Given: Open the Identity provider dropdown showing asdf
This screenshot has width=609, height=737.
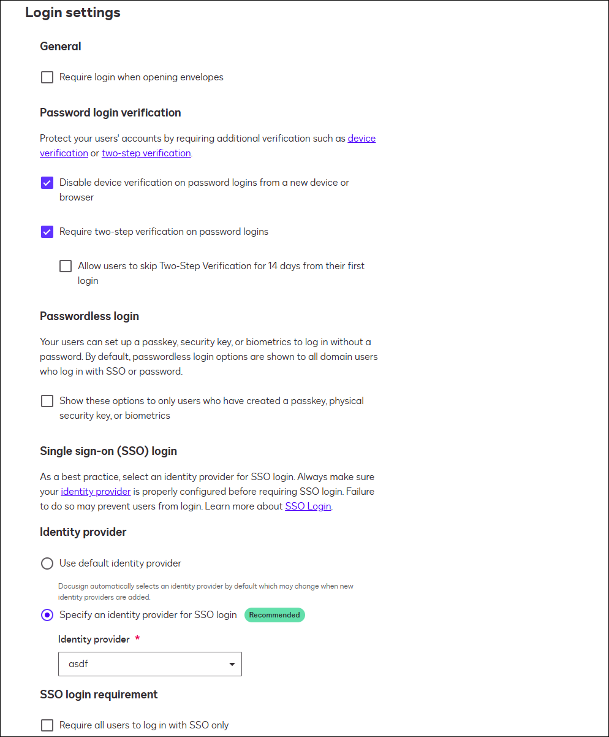Looking at the screenshot, I should 150,664.
